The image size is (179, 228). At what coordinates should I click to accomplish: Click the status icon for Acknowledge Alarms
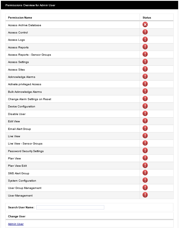pyautogui.click(x=145, y=76)
